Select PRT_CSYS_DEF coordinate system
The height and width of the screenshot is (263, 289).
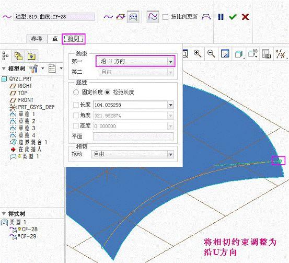coord(32,107)
